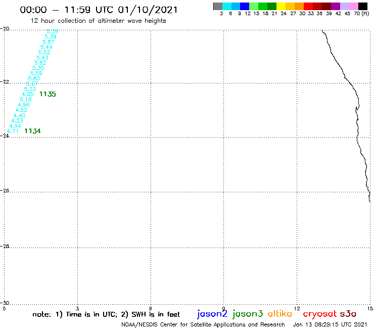
Task: Click the wave height value 4.96
Action: point(24,105)
